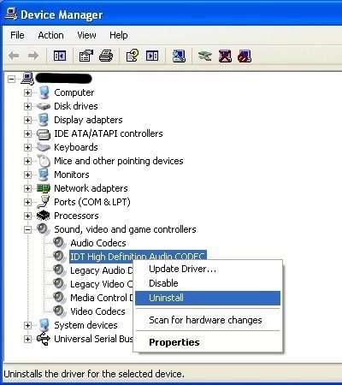342x385 pixels.
Task: Click the Display adapters category icon
Action: point(44,120)
